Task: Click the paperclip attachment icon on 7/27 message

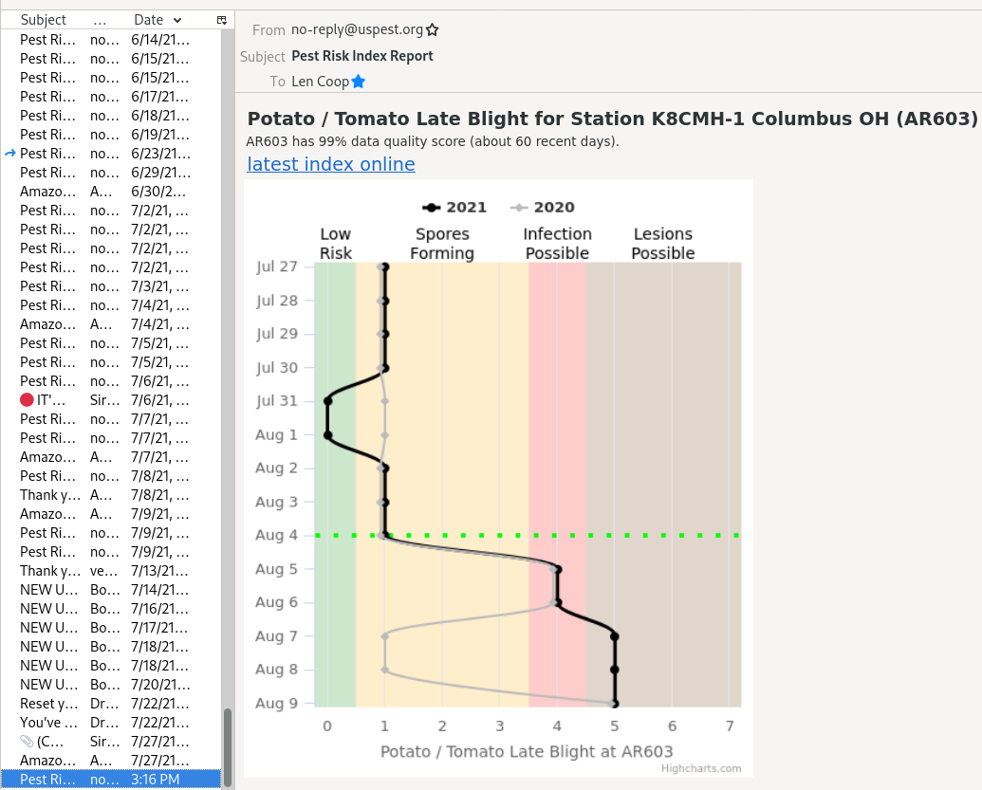Action: 27,742
